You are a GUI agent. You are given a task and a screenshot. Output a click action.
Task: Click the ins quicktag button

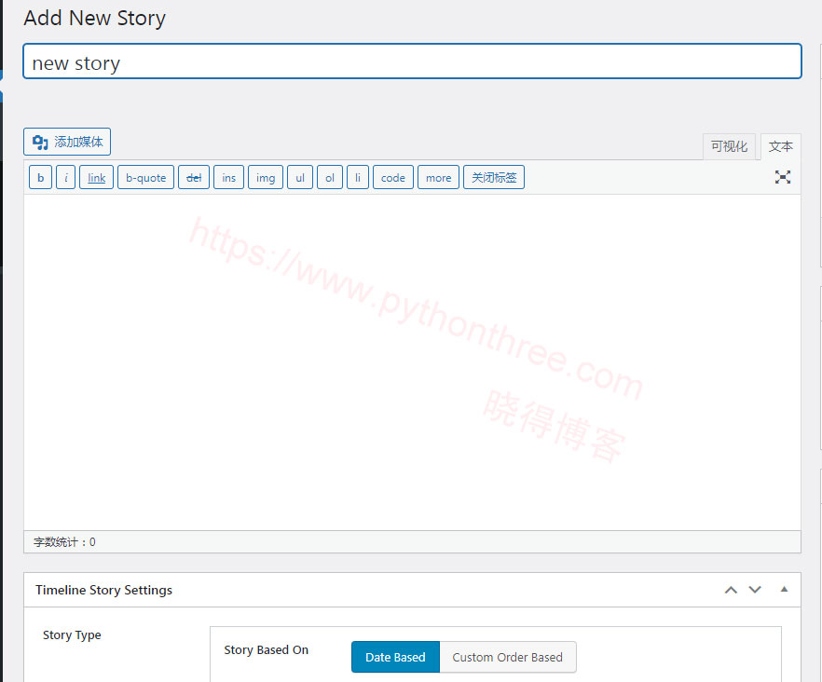click(229, 177)
